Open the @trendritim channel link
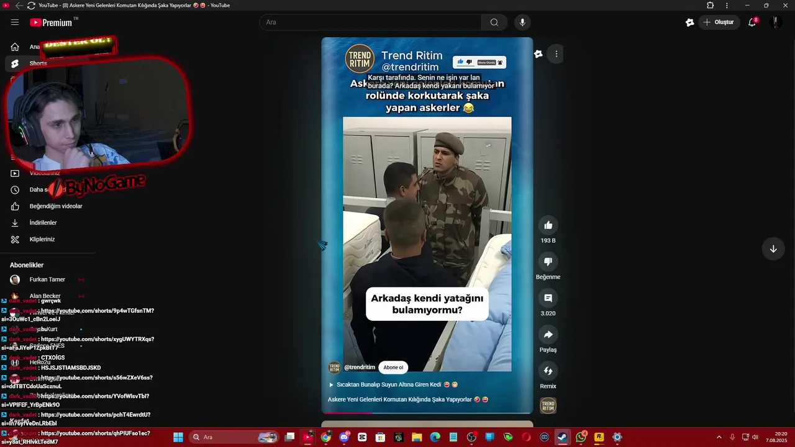 pos(360,368)
